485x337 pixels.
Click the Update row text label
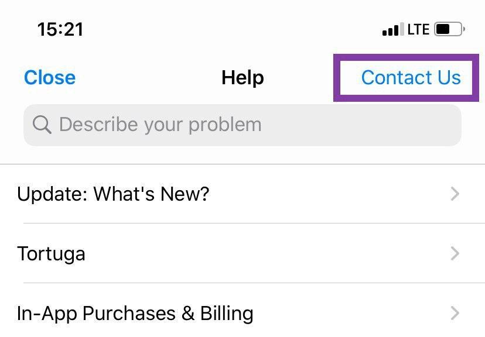coord(113,194)
